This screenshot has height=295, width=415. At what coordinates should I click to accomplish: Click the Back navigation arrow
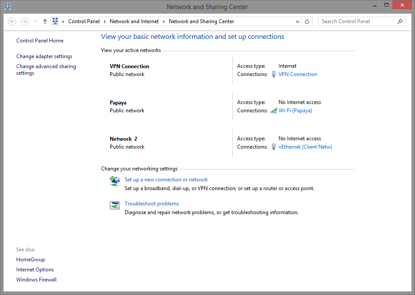(x=12, y=21)
